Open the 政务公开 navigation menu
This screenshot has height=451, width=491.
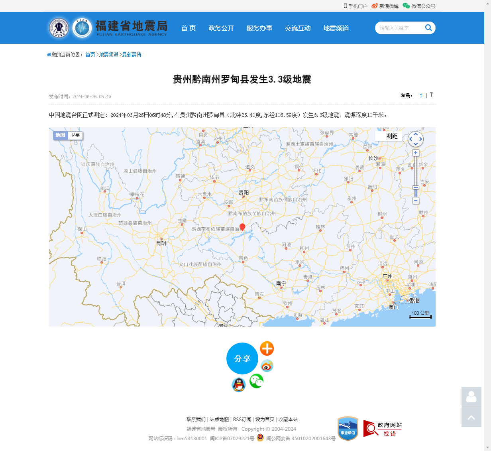pyautogui.click(x=221, y=28)
